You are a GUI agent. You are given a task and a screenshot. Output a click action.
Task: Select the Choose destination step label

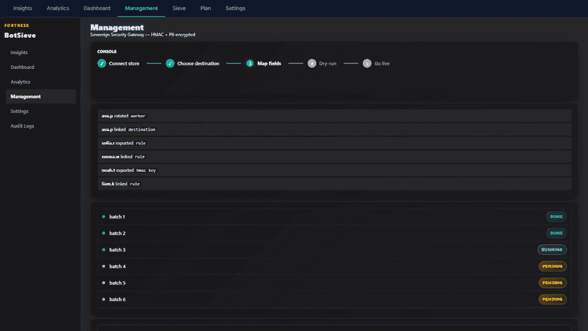(x=198, y=63)
